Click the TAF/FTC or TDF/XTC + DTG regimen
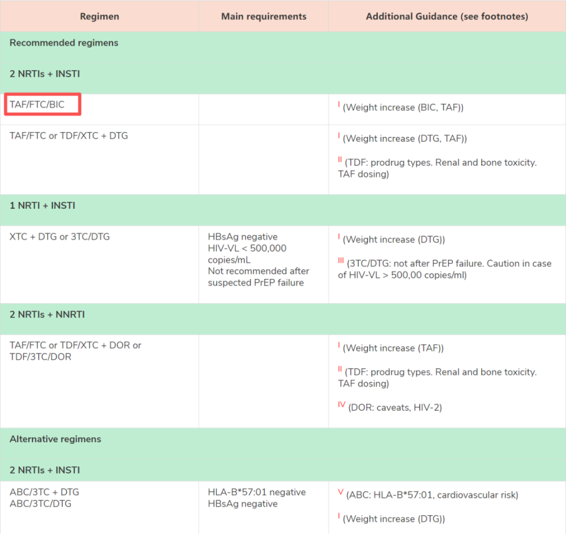 point(68,136)
